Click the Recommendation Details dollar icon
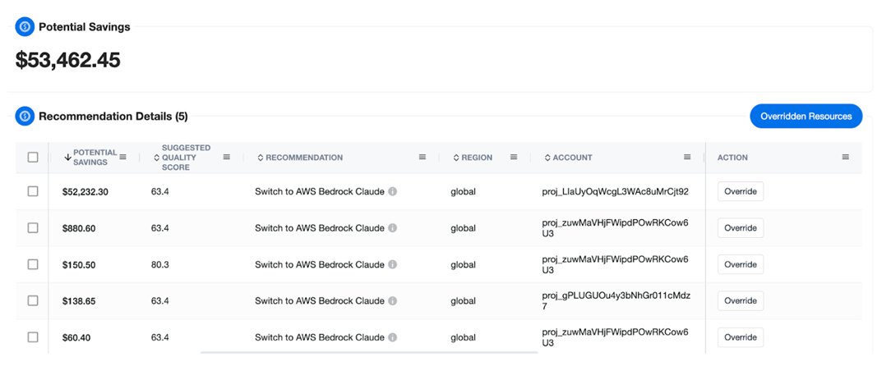891x371 pixels. [x=25, y=117]
